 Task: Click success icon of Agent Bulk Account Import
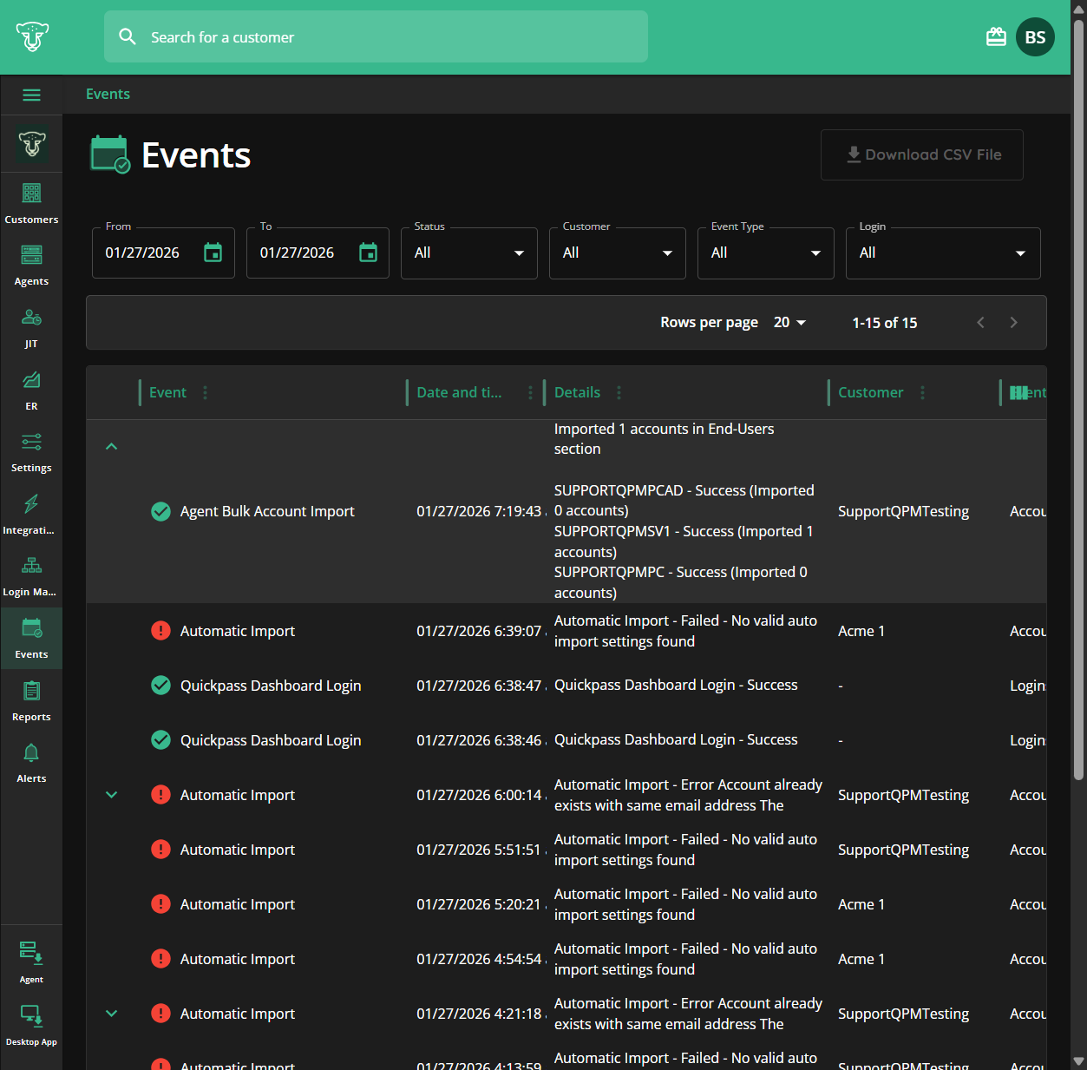[x=160, y=511]
